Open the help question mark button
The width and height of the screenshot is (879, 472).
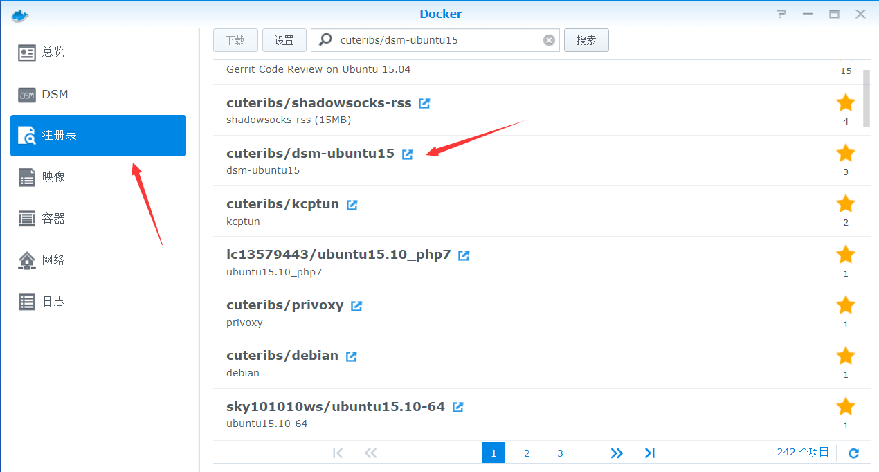tap(781, 14)
